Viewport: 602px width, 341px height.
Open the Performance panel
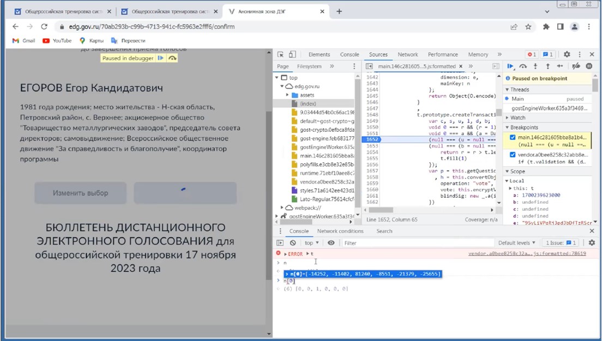coord(443,54)
